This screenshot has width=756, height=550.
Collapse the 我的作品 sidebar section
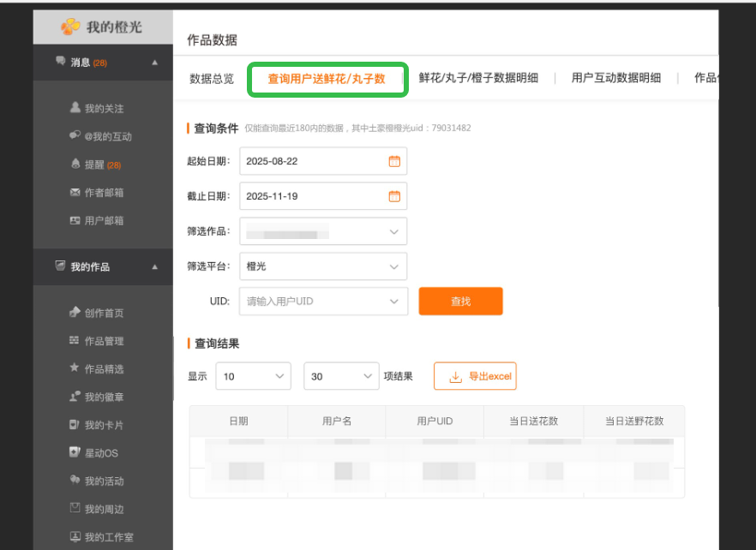(x=154, y=267)
